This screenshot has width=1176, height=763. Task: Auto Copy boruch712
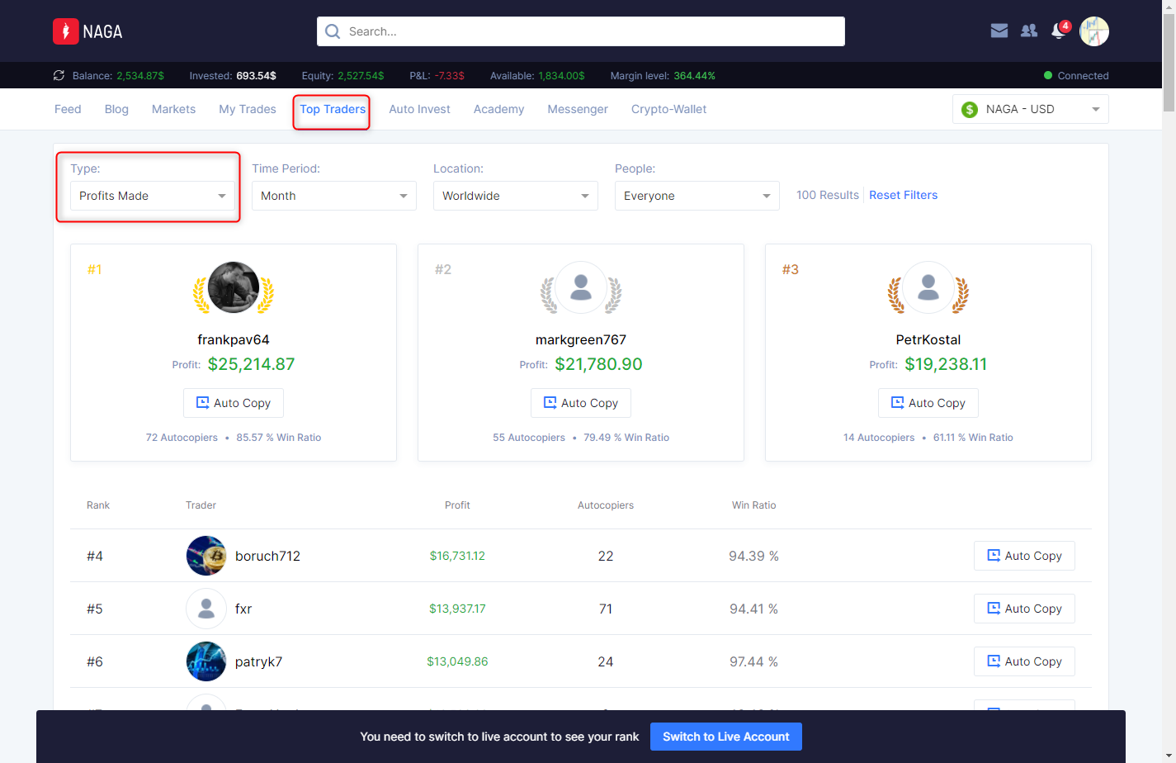pos(1024,556)
